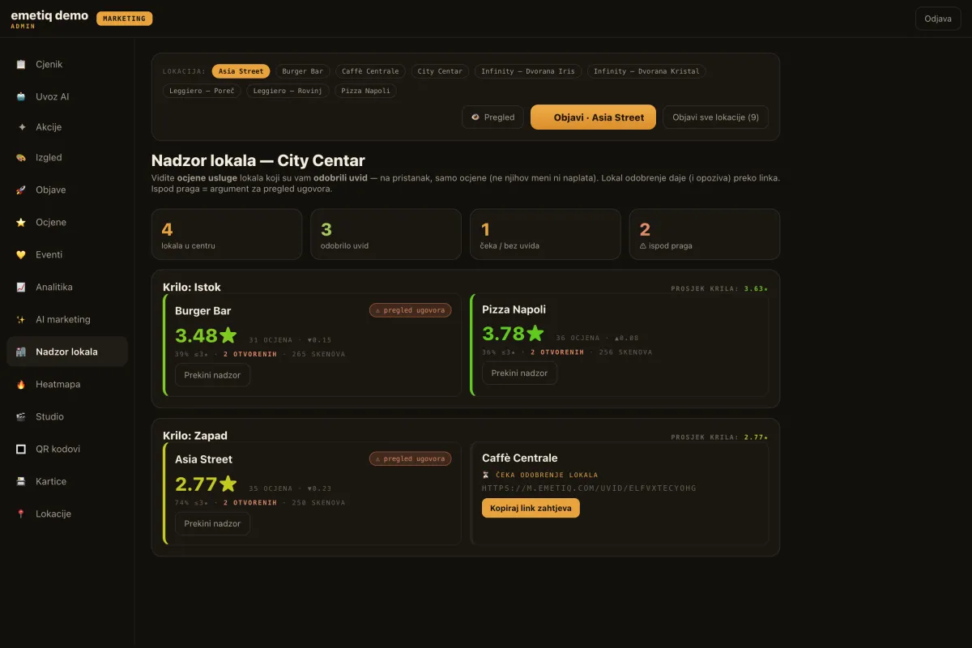Select the Caffè Centrale location chip

point(370,71)
